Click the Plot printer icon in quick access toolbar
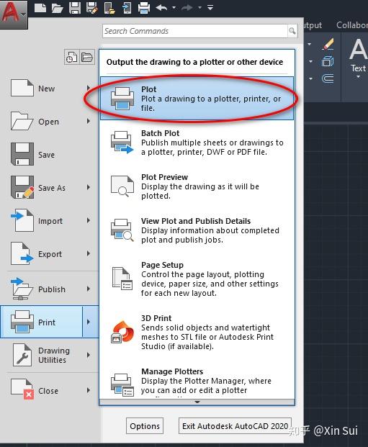The image size is (368, 447). pyautogui.click(x=144, y=8)
